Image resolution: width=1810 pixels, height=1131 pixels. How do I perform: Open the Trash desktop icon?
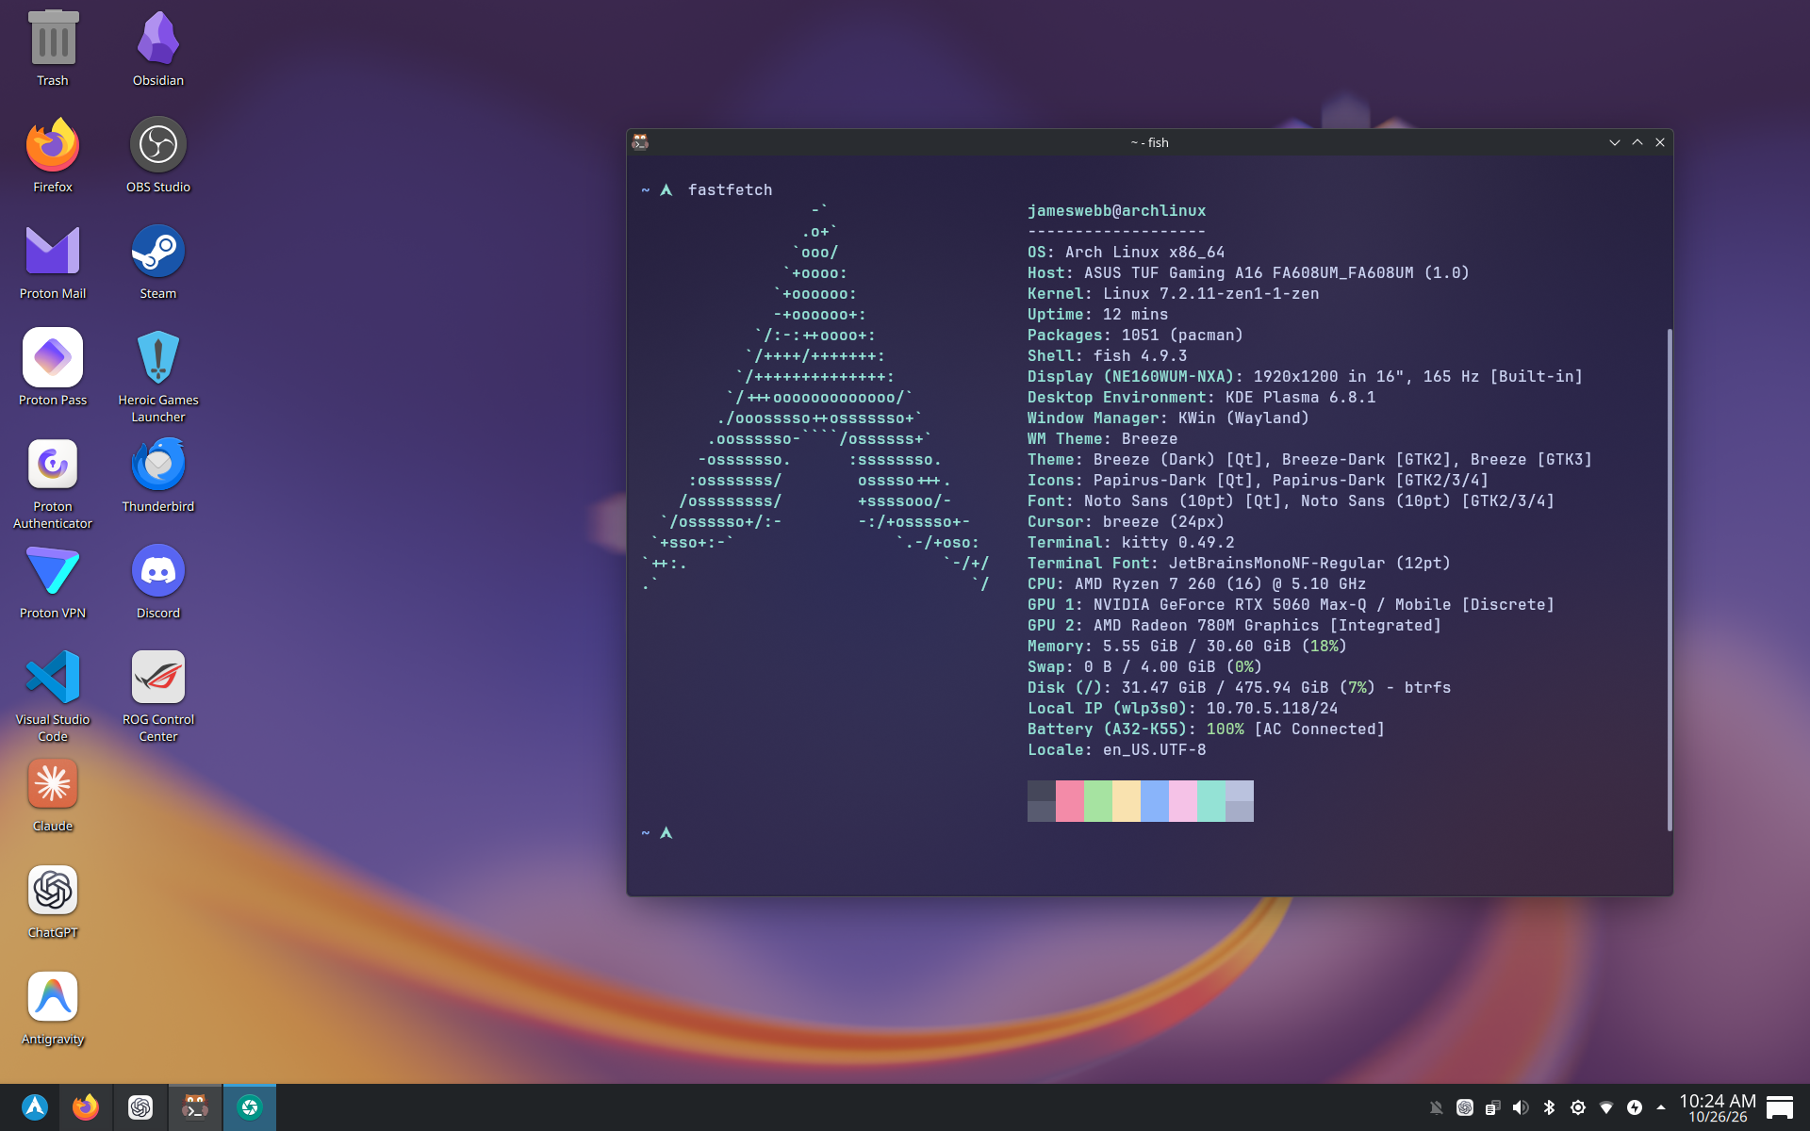53,48
